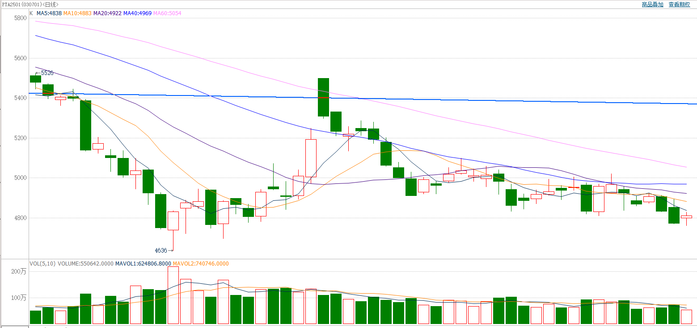Click the K label before MA5
The image size is (697, 328).
pos(31,13)
